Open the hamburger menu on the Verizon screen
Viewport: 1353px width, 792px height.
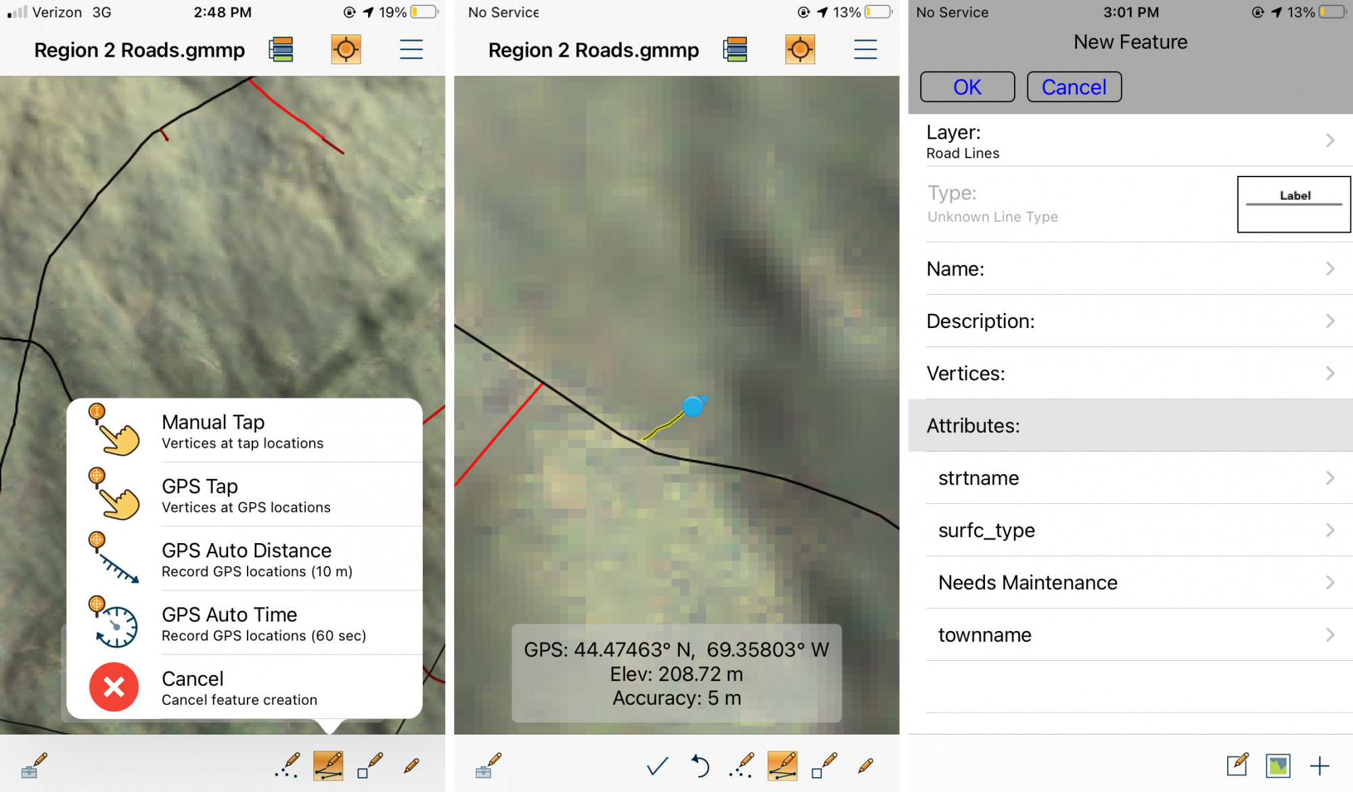click(411, 49)
